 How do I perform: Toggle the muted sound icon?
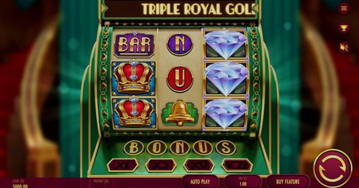pyautogui.click(x=344, y=47)
